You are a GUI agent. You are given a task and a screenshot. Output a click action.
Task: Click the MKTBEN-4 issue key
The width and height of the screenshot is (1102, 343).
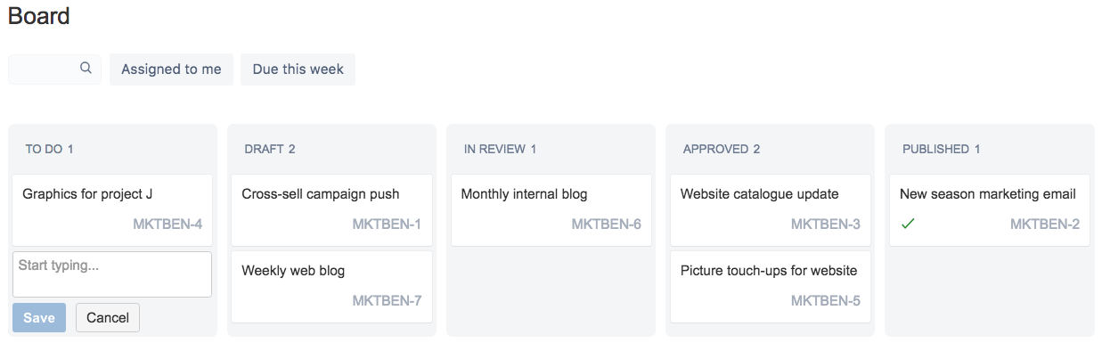tap(167, 225)
